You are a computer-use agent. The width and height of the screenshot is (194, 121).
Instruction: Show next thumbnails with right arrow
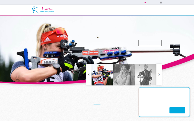pyautogui.click(x=159, y=75)
